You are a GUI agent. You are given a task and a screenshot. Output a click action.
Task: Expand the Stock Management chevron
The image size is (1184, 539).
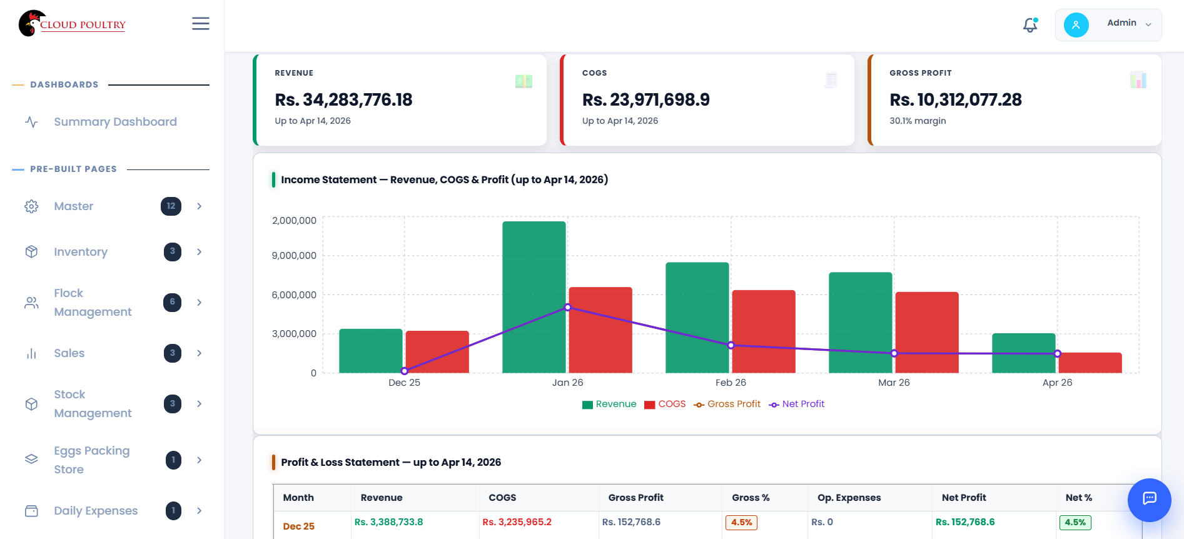tap(200, 404)
